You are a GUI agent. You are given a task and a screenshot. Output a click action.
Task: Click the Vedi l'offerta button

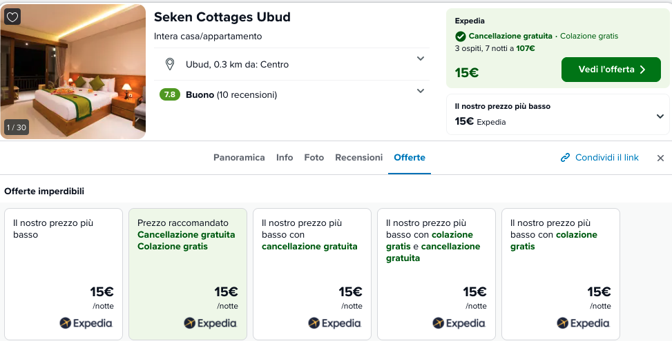click(x=611, y=70)
